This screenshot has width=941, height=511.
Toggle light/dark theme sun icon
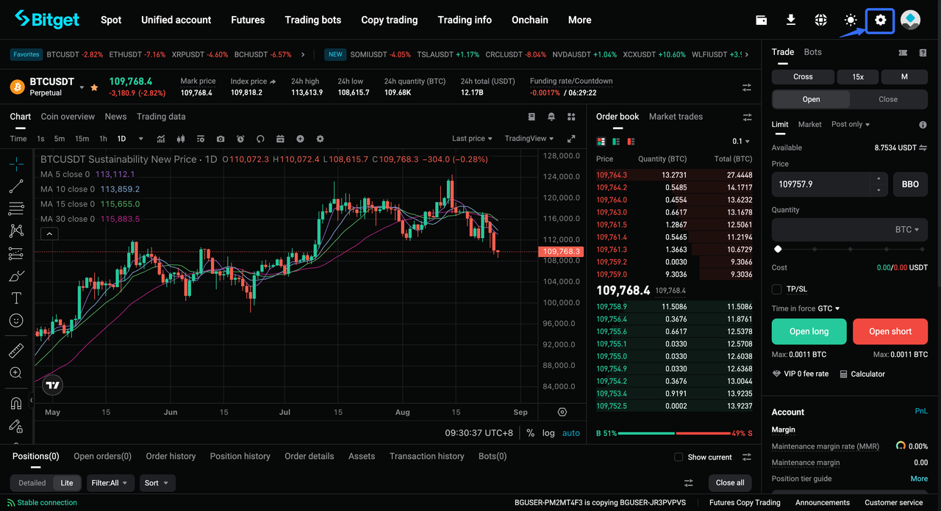[851, 20]
